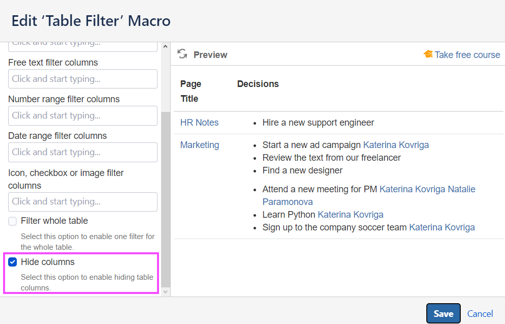Open the HR Notes page link

200,123
